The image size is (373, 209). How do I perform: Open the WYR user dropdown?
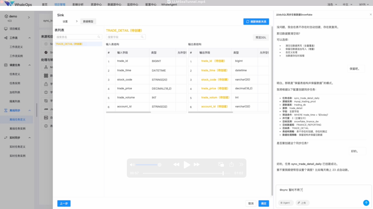pyautogui.click(x=364, y=5)
